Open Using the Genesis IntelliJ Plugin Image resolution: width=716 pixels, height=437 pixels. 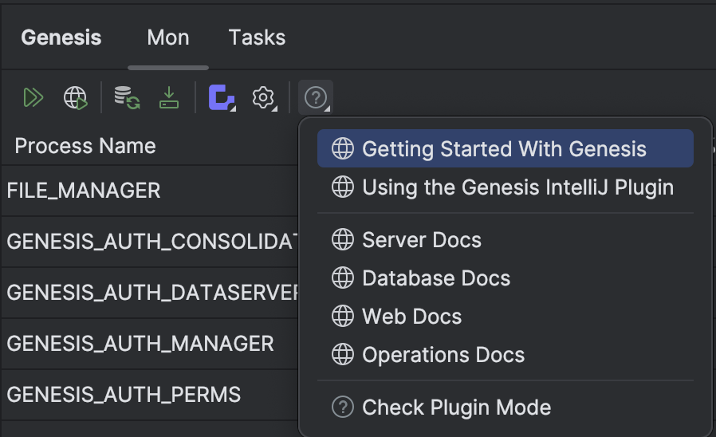(x=505, y=187)
